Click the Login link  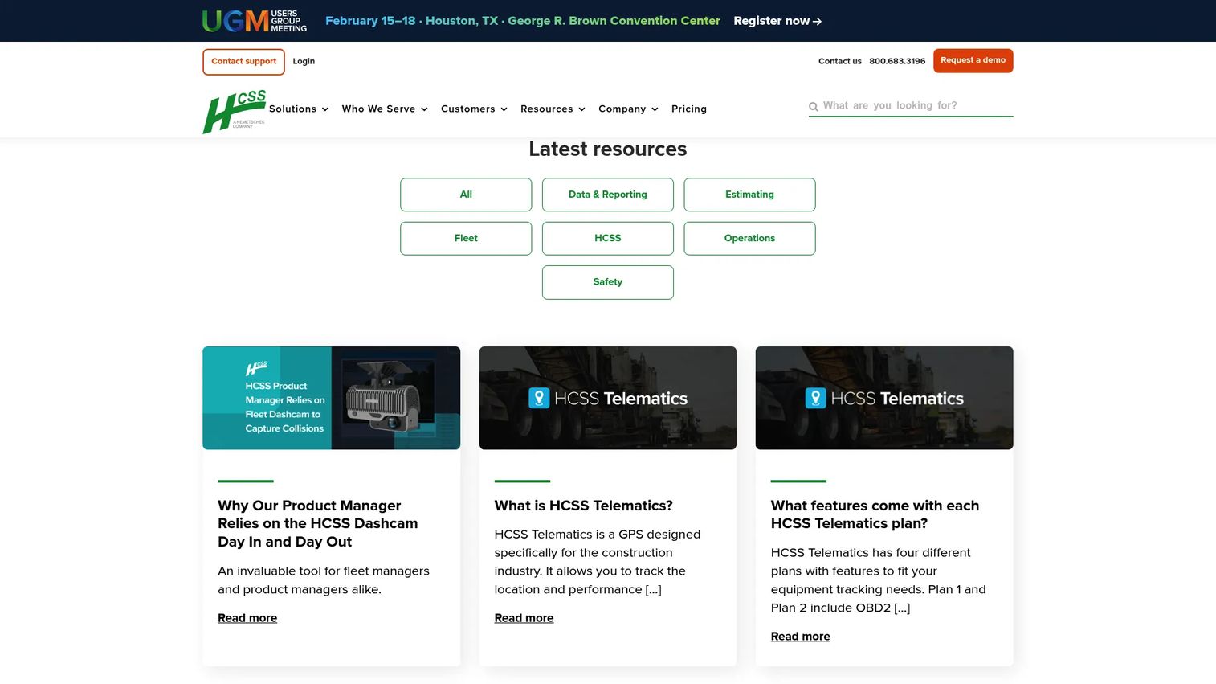[304, 61]
